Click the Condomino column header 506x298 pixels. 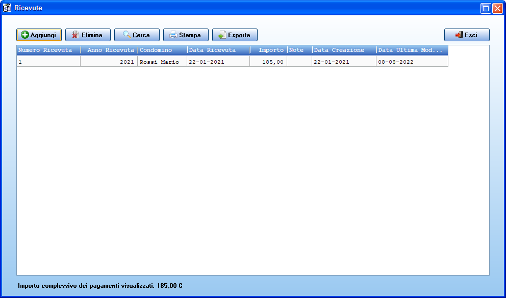click(162, 50)
